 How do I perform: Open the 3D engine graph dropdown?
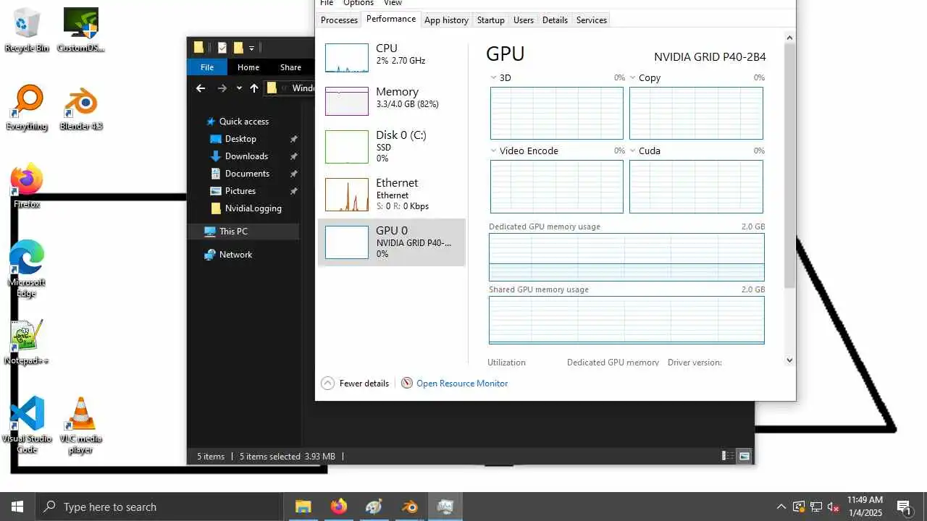click(x=494, y=77)
